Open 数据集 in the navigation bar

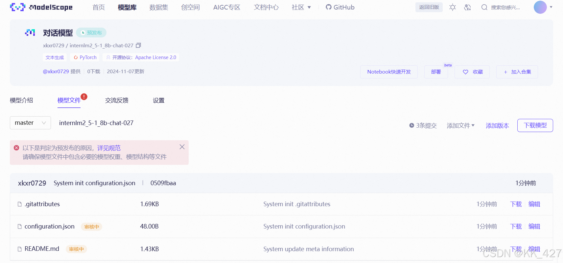click(x=159, y=7)
